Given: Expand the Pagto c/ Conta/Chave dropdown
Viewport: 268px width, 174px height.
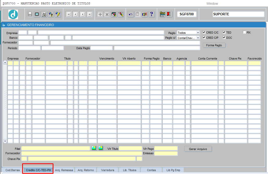Looking at the screenshot, I should 198,38.
